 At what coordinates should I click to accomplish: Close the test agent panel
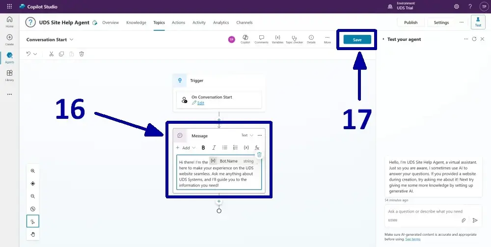click(482, 39)
